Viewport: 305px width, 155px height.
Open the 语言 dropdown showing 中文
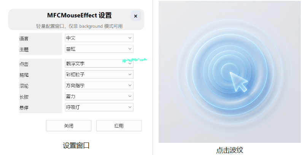[x=99, y=38]
